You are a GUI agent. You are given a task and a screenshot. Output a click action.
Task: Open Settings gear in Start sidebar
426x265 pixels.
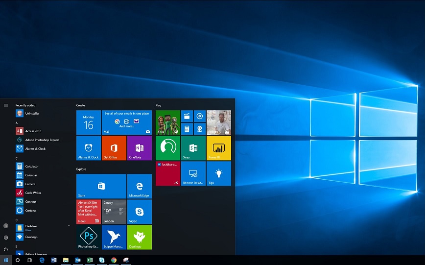[x=6, y=237]
